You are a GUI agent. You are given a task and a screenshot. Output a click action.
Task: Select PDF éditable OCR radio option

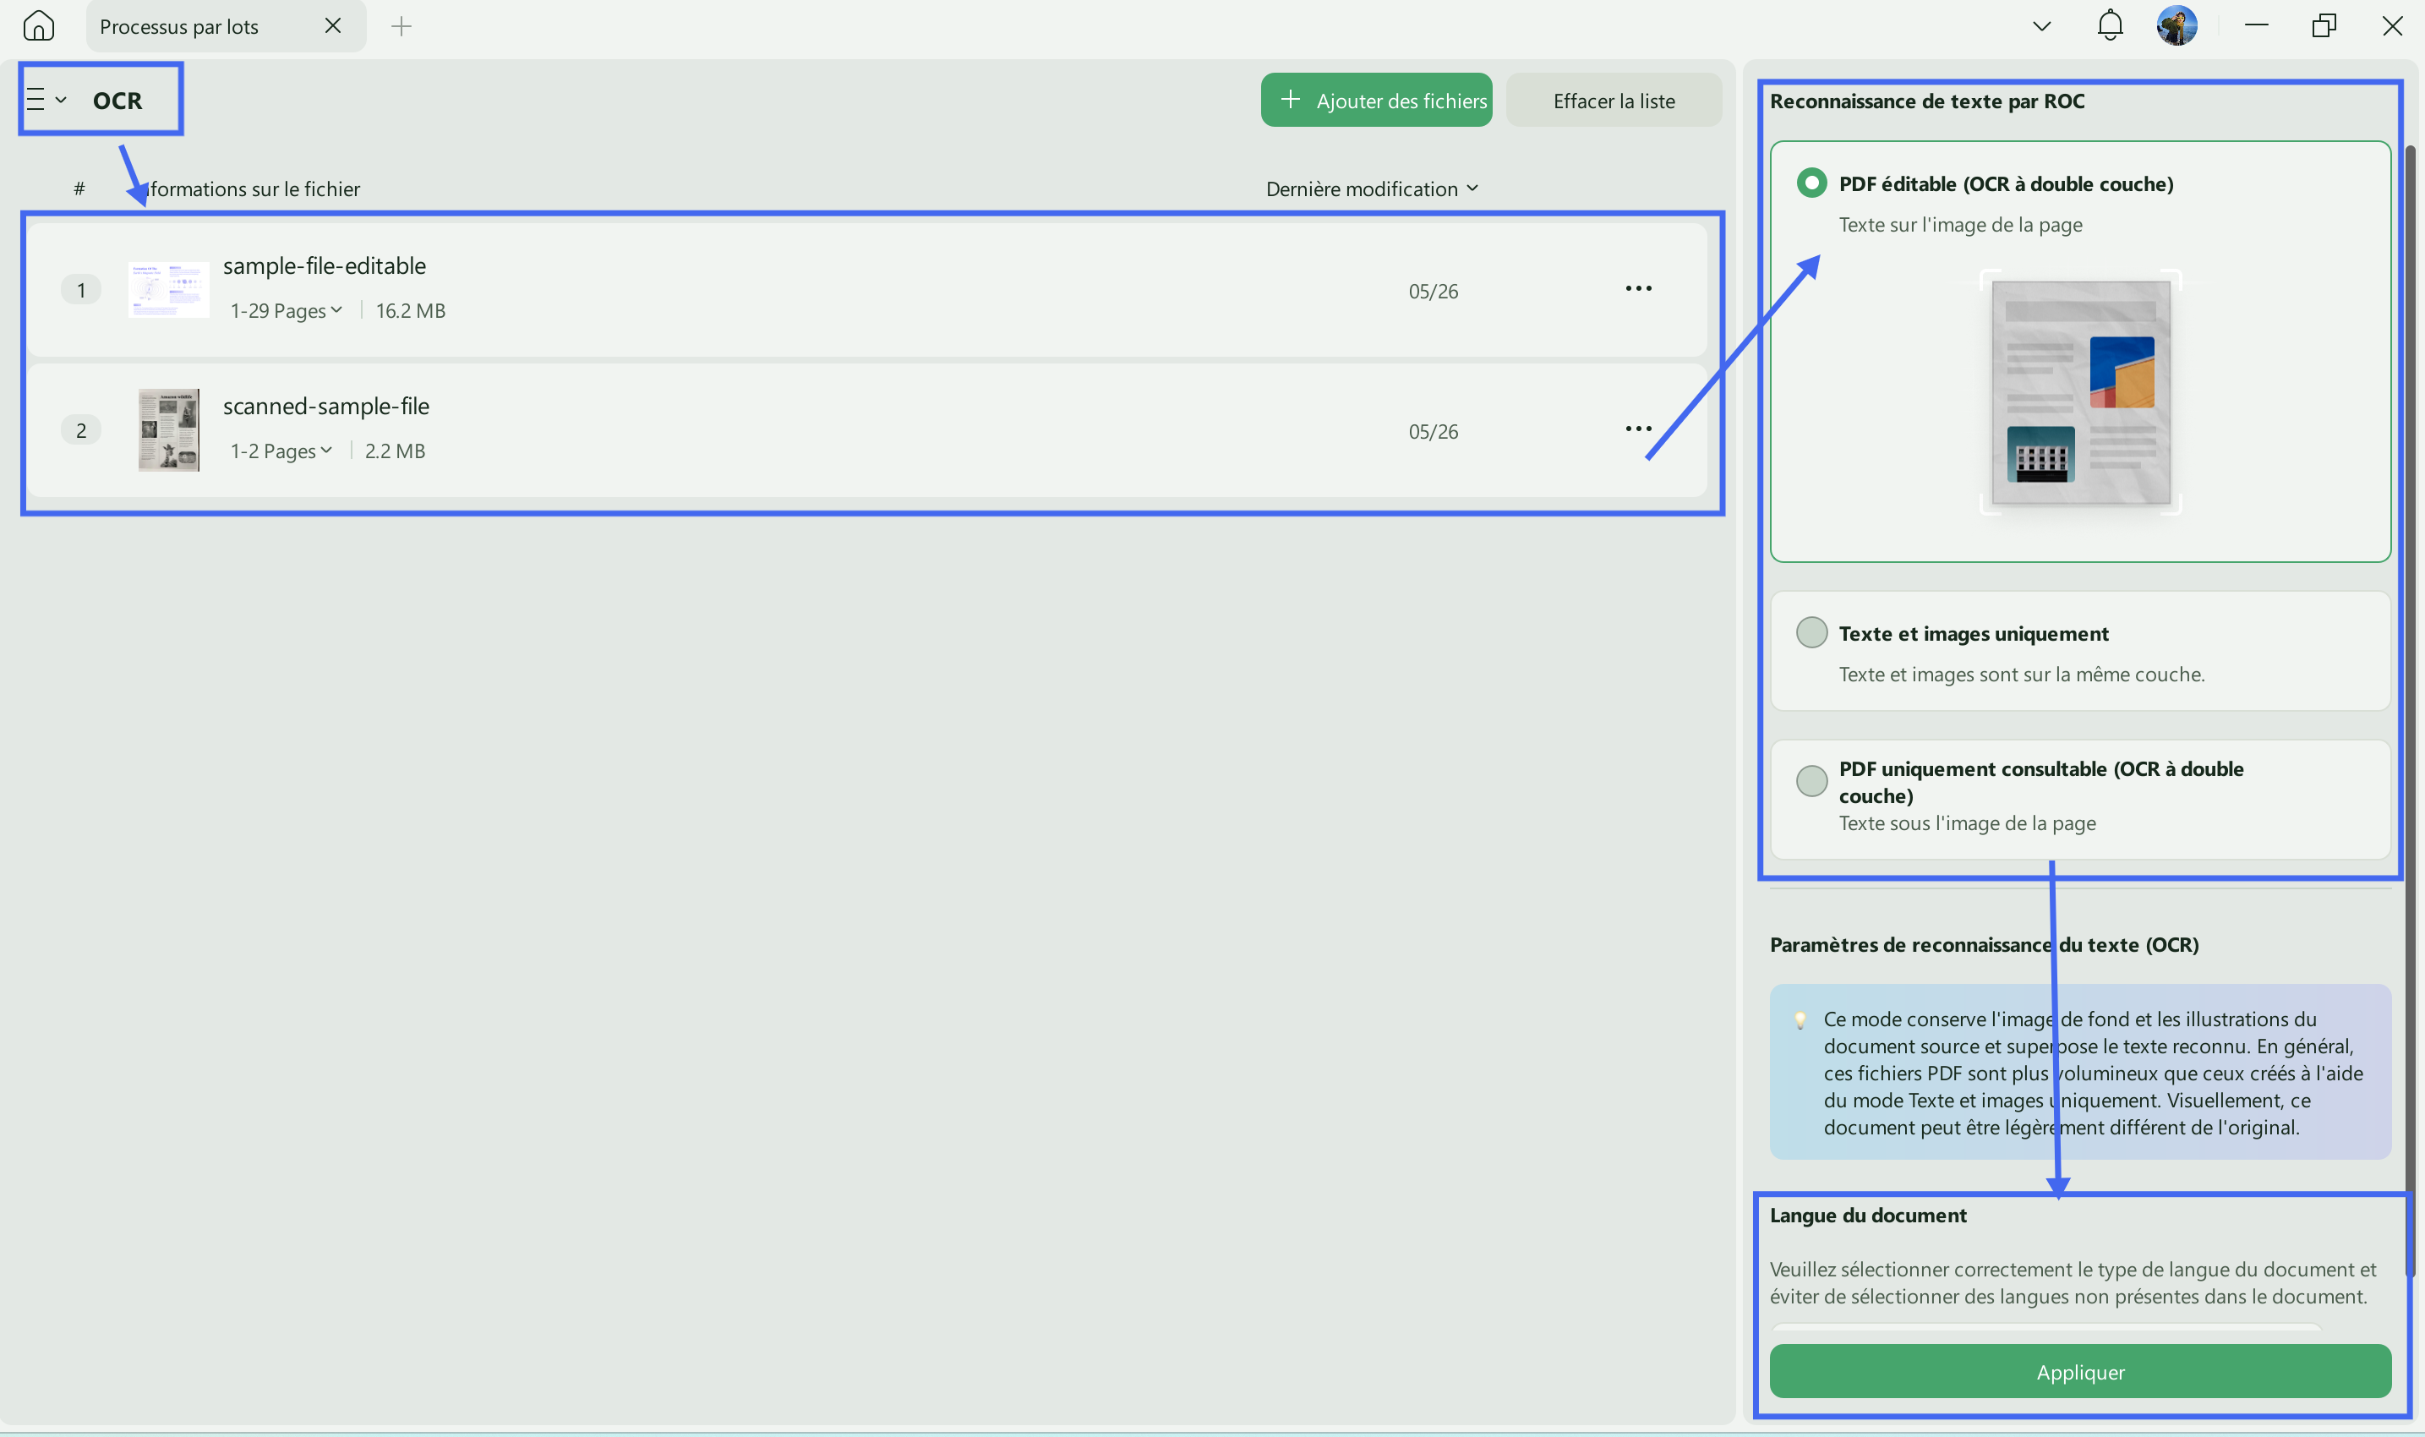pos(1811,183)
